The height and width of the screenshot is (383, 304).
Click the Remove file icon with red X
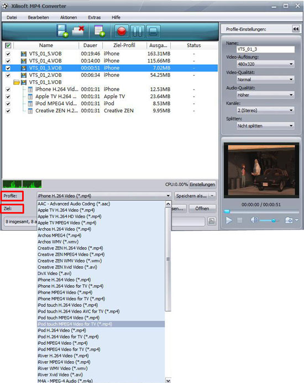click(78, 31)
